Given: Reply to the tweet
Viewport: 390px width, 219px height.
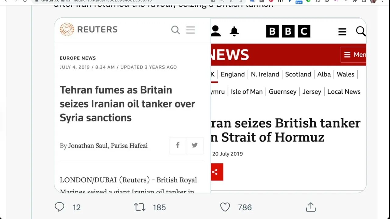Looking at the screenshot, I should pyautogui.click(x=59, y=207).
